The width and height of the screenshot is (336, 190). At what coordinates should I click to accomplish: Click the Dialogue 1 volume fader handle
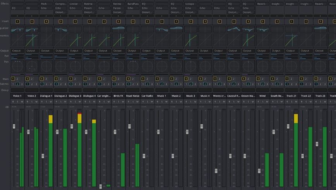coord(43,156)
